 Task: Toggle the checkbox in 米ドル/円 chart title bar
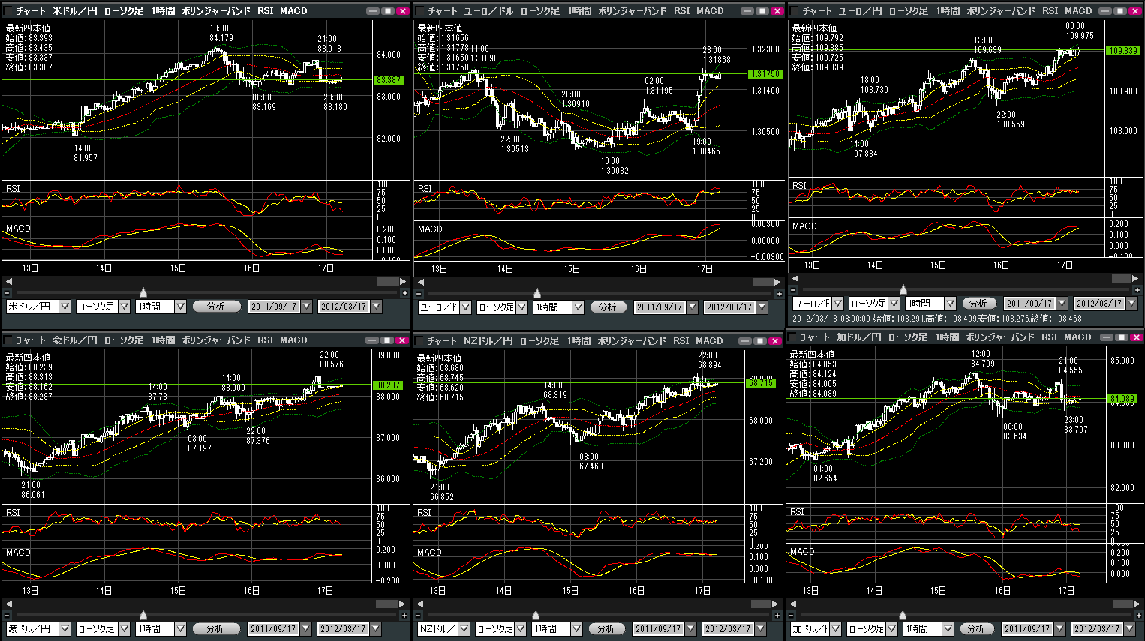pos(8,11)
